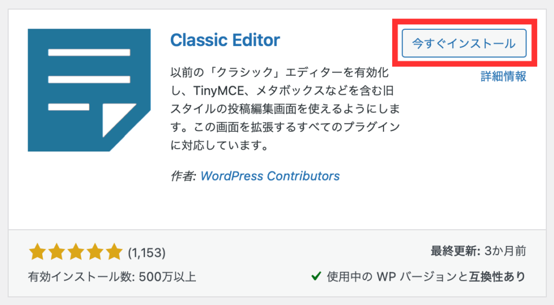Click the 作者 label text
This screenshot has width=554, height=305.
[x=183, y=176]
